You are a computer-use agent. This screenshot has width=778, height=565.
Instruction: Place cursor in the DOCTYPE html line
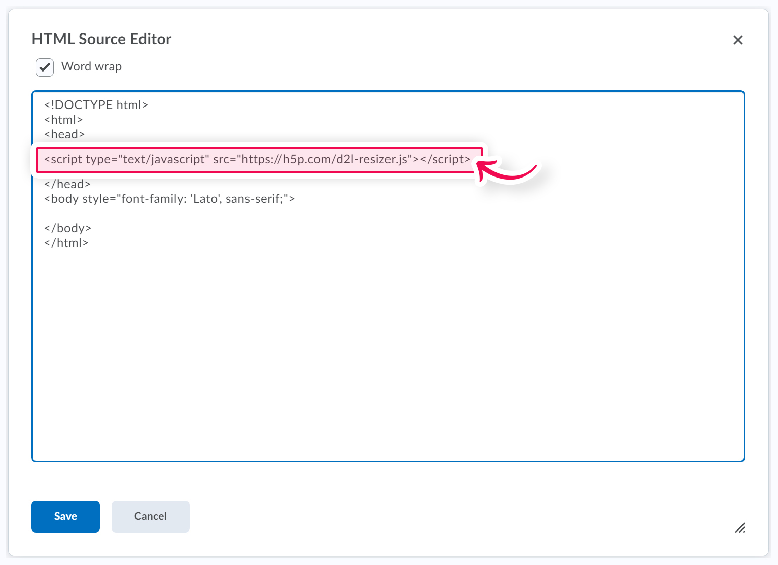point(96,105)
